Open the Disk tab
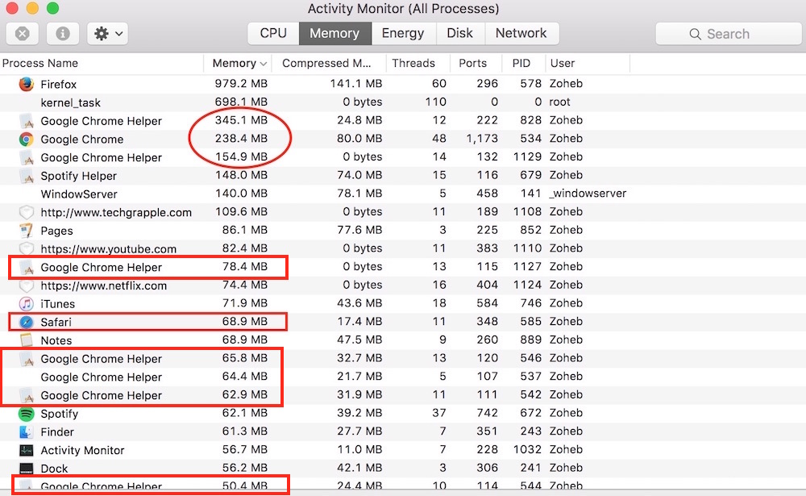The width and height of the screenshot is (806, 496). pyautogui.click(x=459, y=33)
